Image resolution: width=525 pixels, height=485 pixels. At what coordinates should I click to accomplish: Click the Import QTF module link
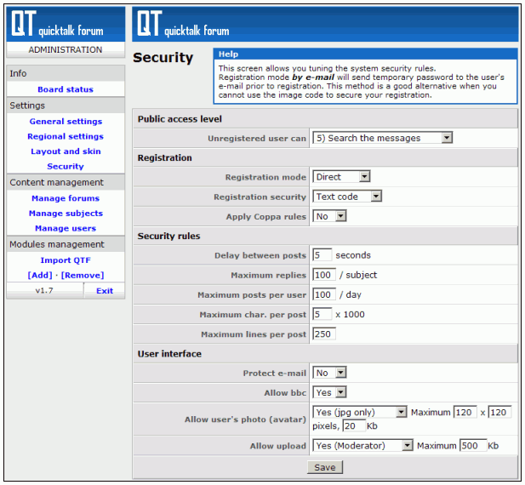66,260
